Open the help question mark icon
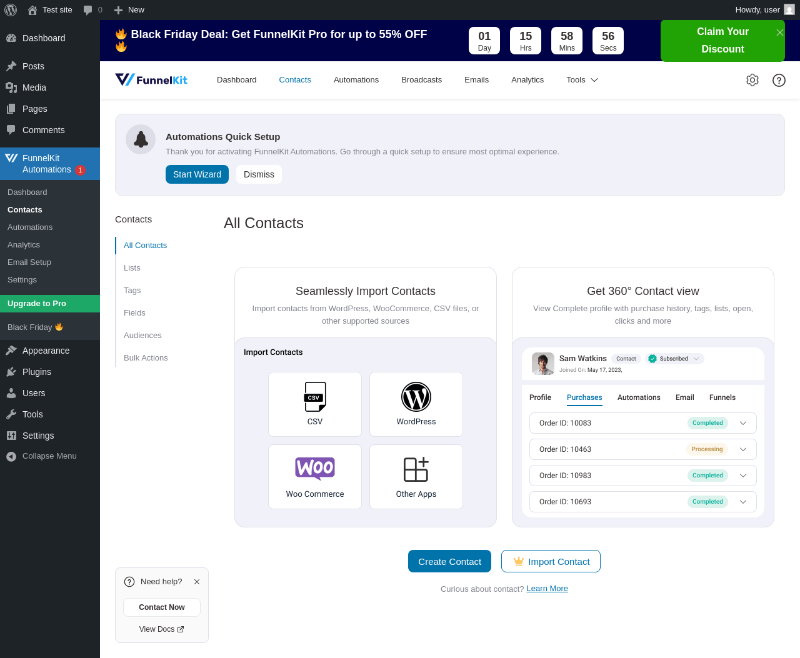The height and width of the screenshot is (658, 800). 779,80
